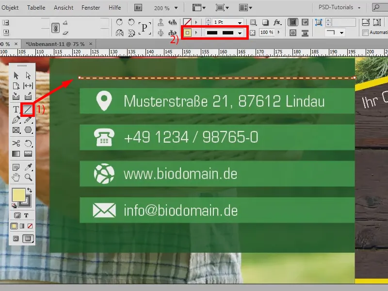Screen dimensions: 388x291
Task: Switch to Preview screen mode
Action: coord(28,239)
